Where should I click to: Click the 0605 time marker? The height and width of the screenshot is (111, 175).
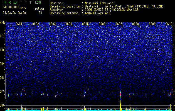pyautogui.click(x=85, y=24)
